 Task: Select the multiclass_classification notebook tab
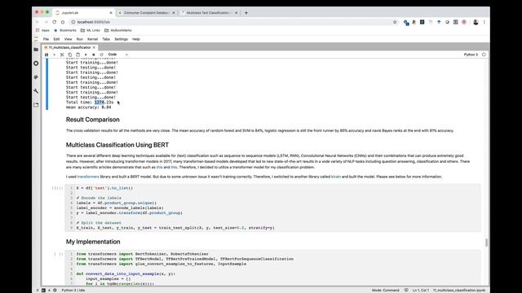click(69, 47)
